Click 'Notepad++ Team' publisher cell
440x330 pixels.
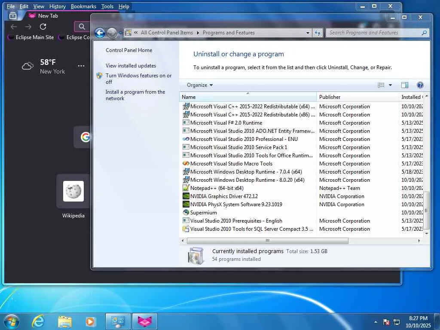339,188
